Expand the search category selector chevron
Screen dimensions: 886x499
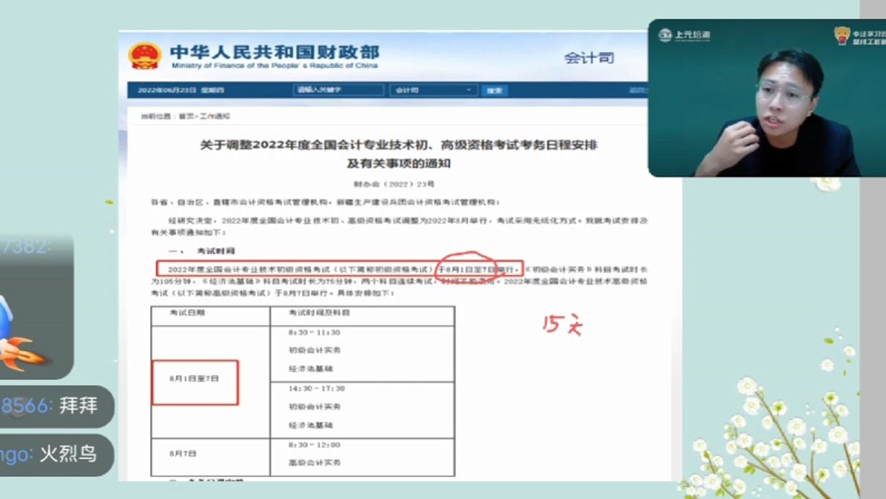pyautogui.click(x=468, y=90)
